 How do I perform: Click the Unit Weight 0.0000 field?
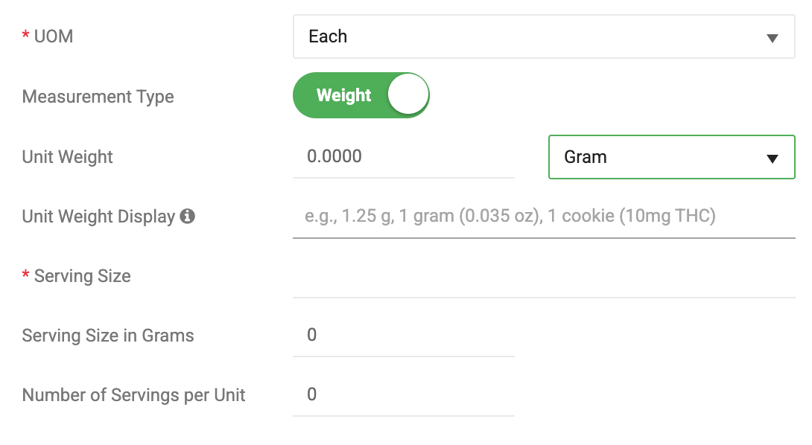403,156
